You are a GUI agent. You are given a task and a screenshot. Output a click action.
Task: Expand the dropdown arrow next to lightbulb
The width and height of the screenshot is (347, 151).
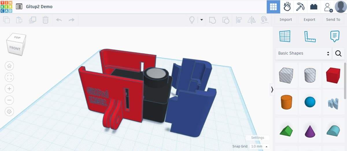(202, 20)
